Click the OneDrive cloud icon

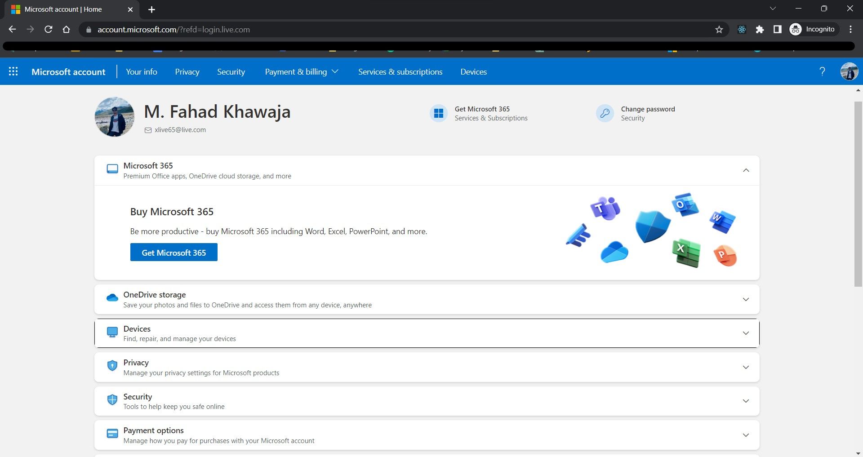click(112, 297)
